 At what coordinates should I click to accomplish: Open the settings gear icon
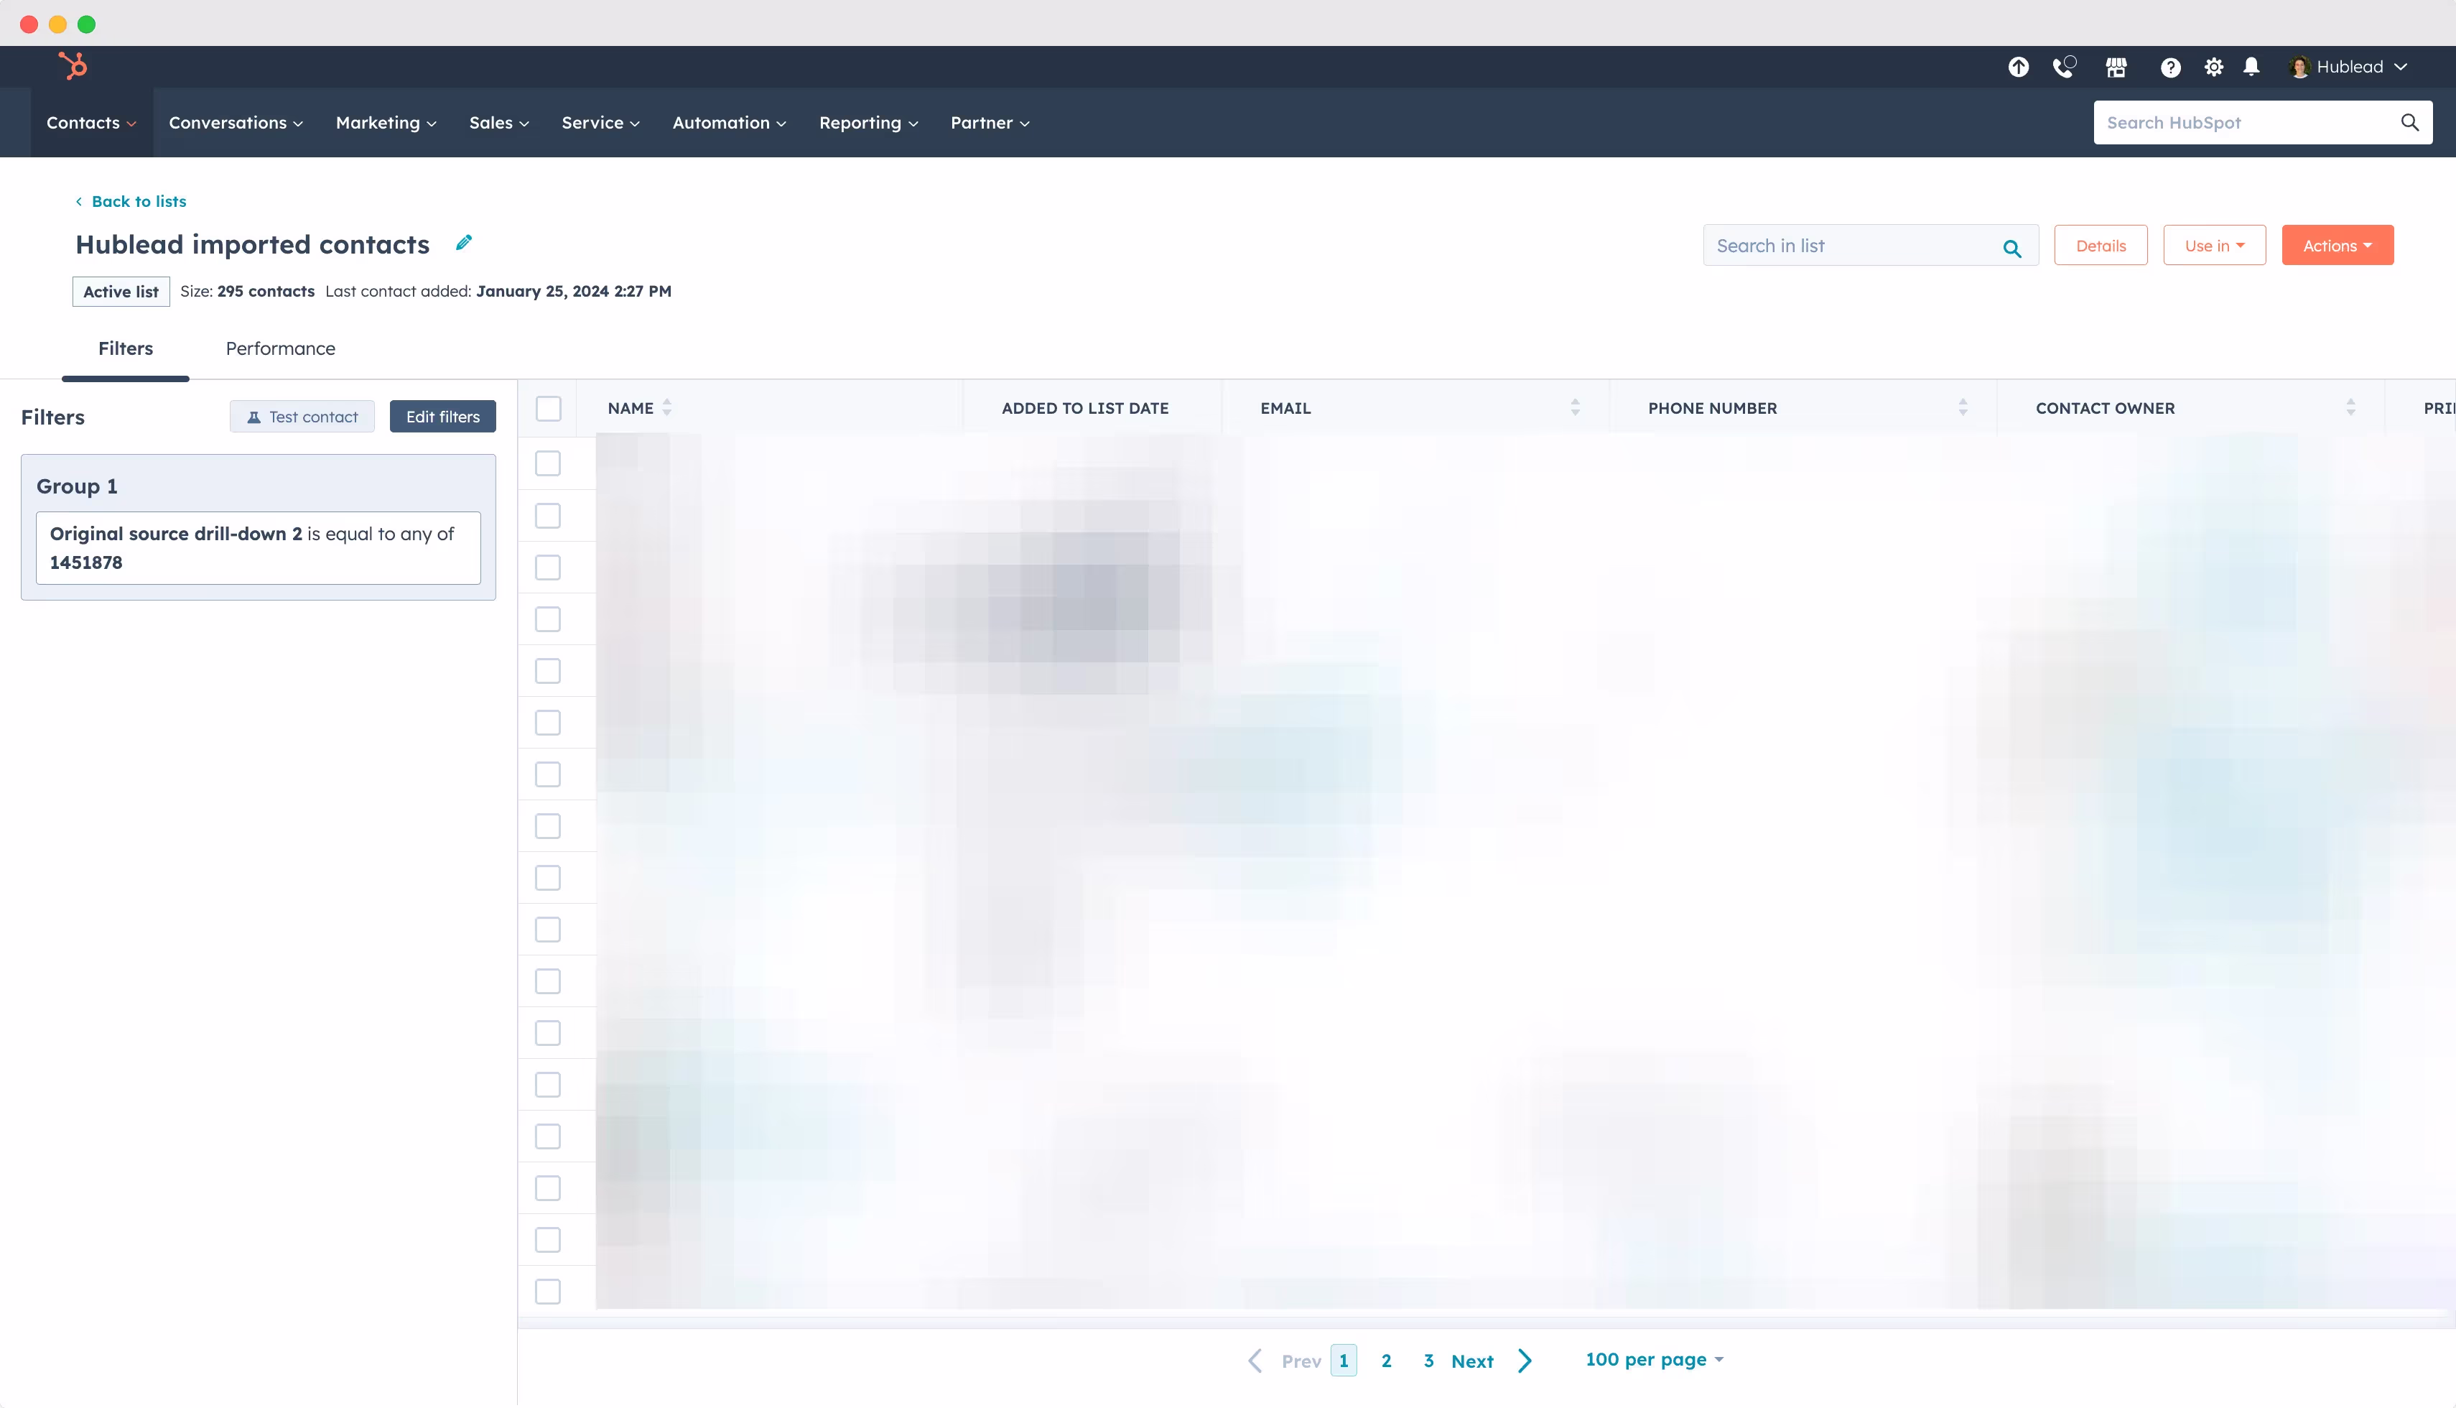[x=2213, y=67]
